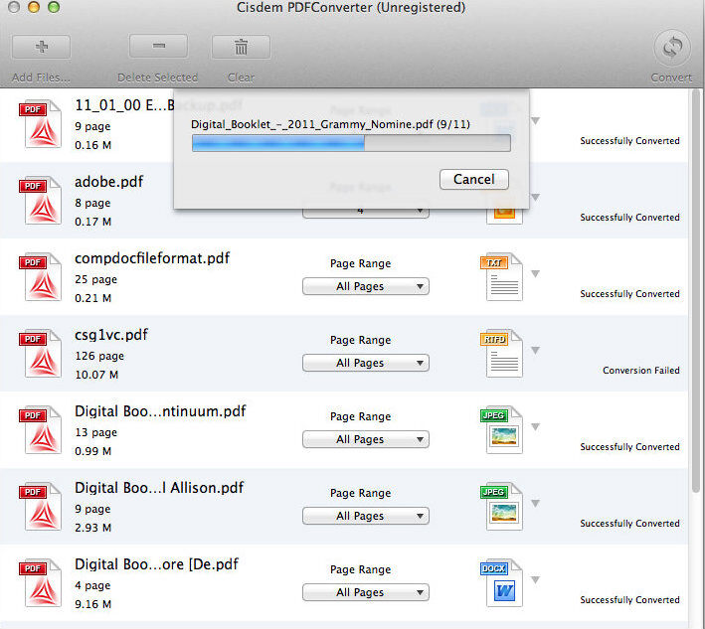Image resolution: width=705 pixels, height=629 pixels.
Task: Click the Successfully Converted status of compdocfileformat.pdf
Action: (629, 294)
